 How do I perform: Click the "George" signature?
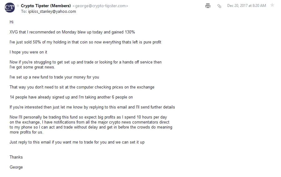(16, 167)
